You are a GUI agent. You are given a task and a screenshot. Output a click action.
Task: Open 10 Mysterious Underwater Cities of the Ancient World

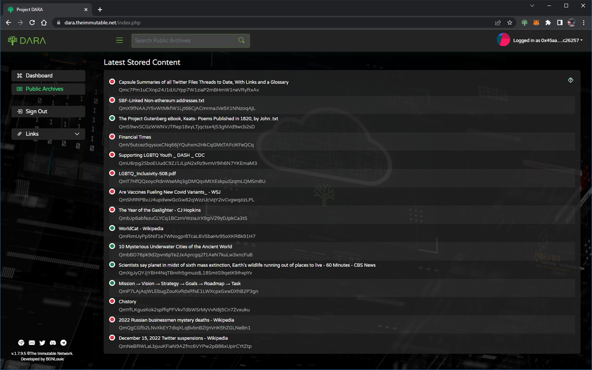(175, 247)
